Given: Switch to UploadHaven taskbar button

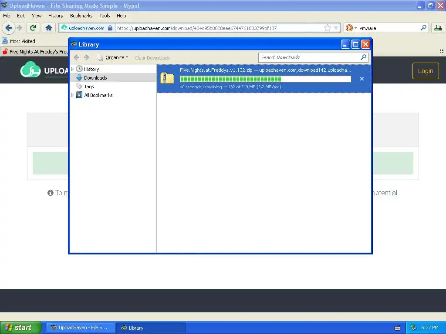Looking at the screenshot, I should (x=81, y=327).
